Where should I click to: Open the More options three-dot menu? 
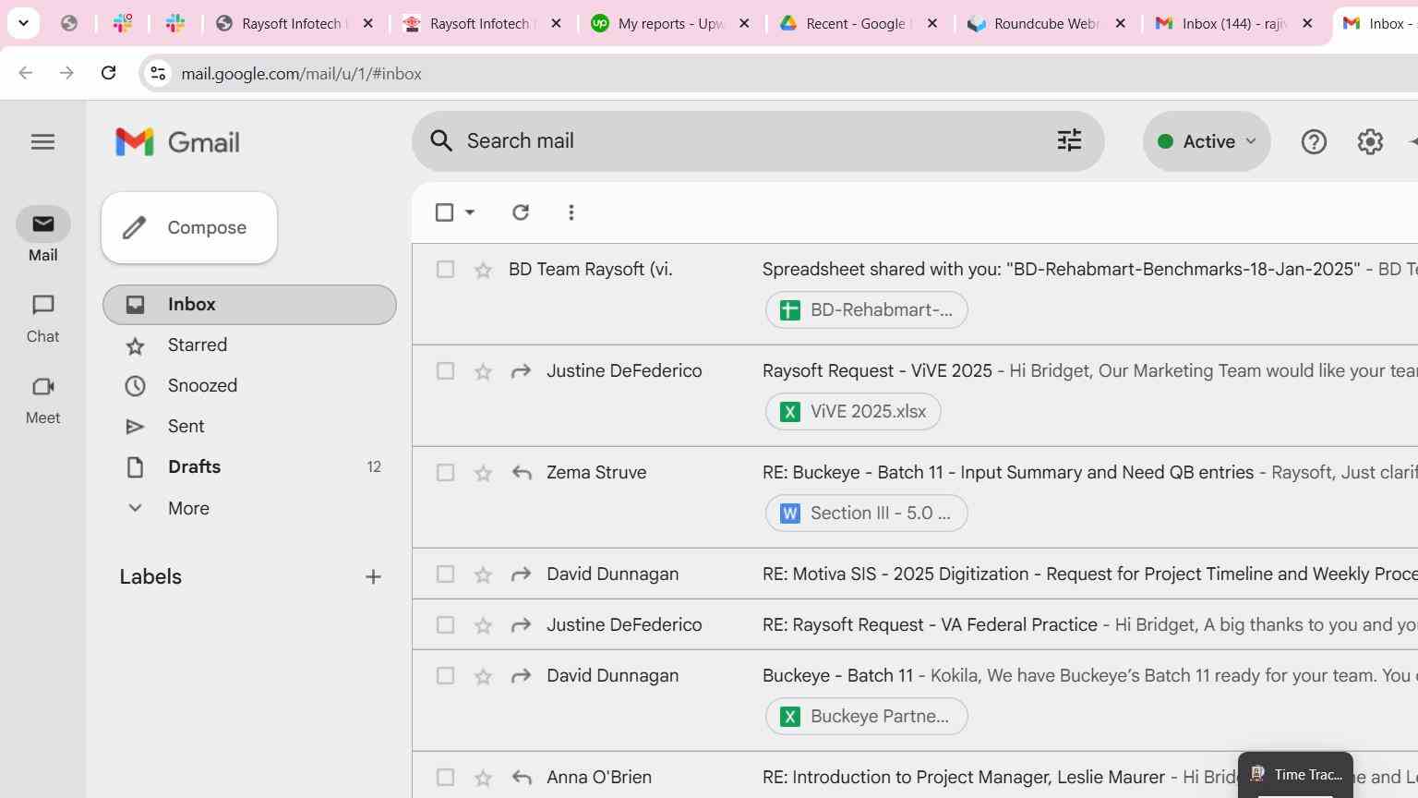tap(571, 212)
